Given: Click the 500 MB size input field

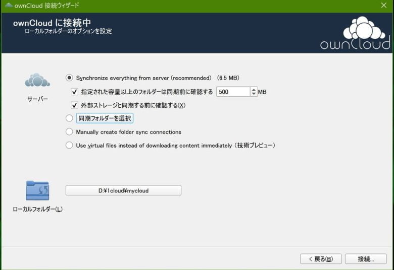Looking at the screenshot, I should click(x=233, y=92).
